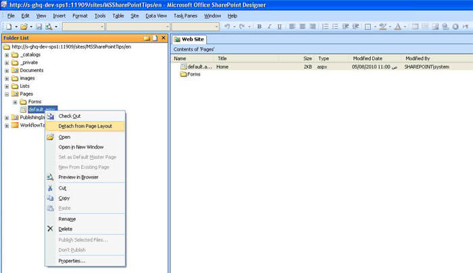The image size is (473, 273).
Task: Toggle Bold formatting
Action: [259, 26]
